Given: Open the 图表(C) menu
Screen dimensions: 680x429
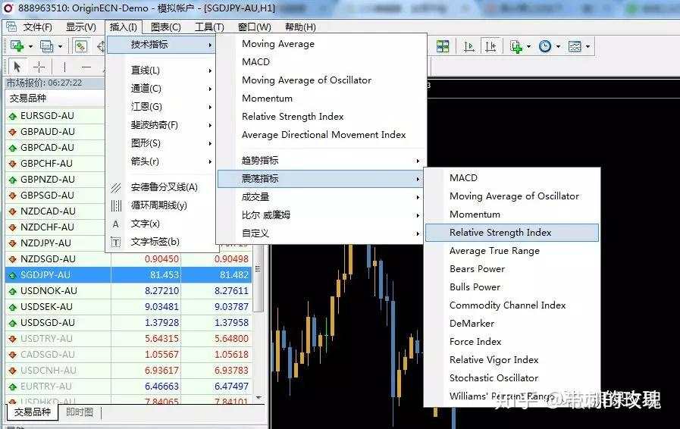Looking at the screenshot, I should 166,27.
